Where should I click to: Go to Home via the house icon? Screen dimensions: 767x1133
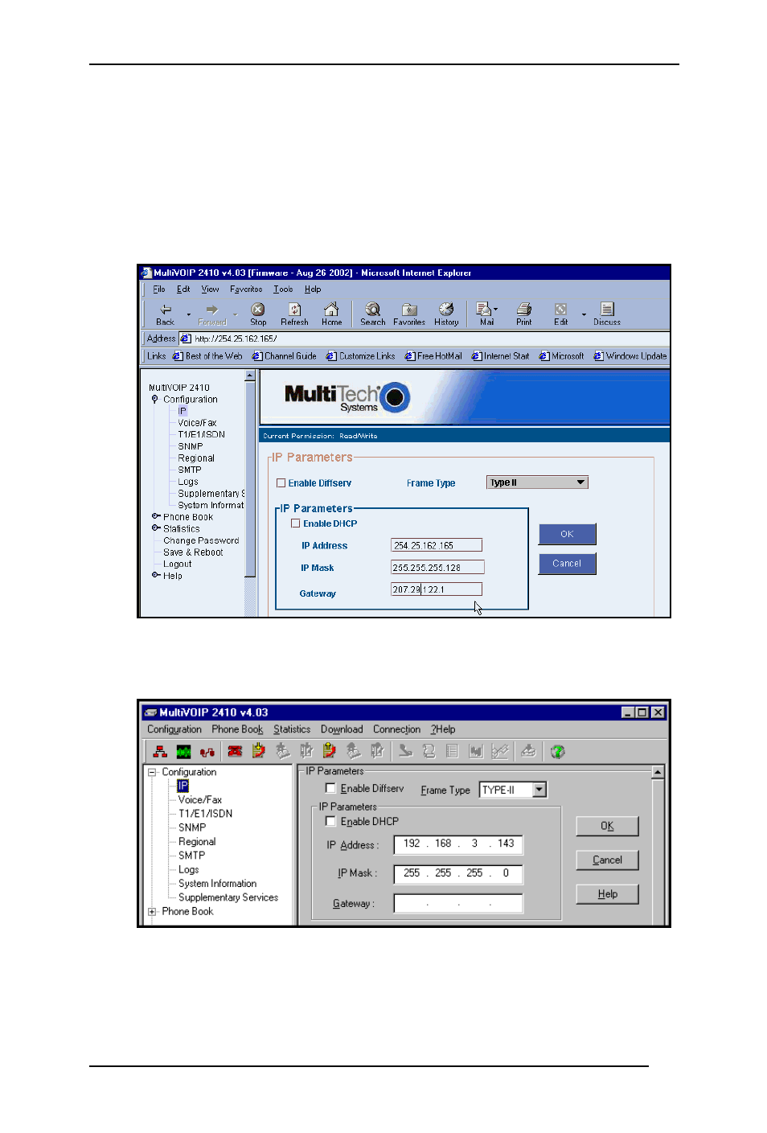click(331, 310)
